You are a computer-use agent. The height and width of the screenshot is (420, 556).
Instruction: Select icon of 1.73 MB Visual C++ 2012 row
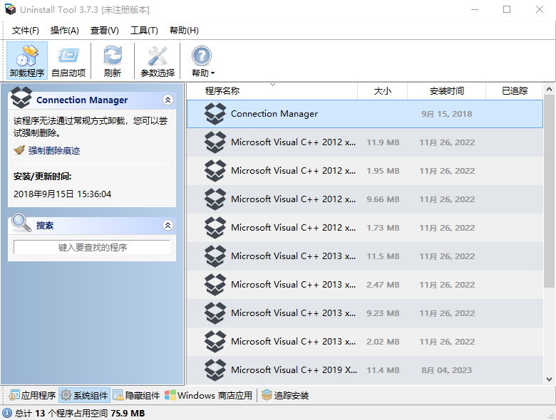coord(215,228)
